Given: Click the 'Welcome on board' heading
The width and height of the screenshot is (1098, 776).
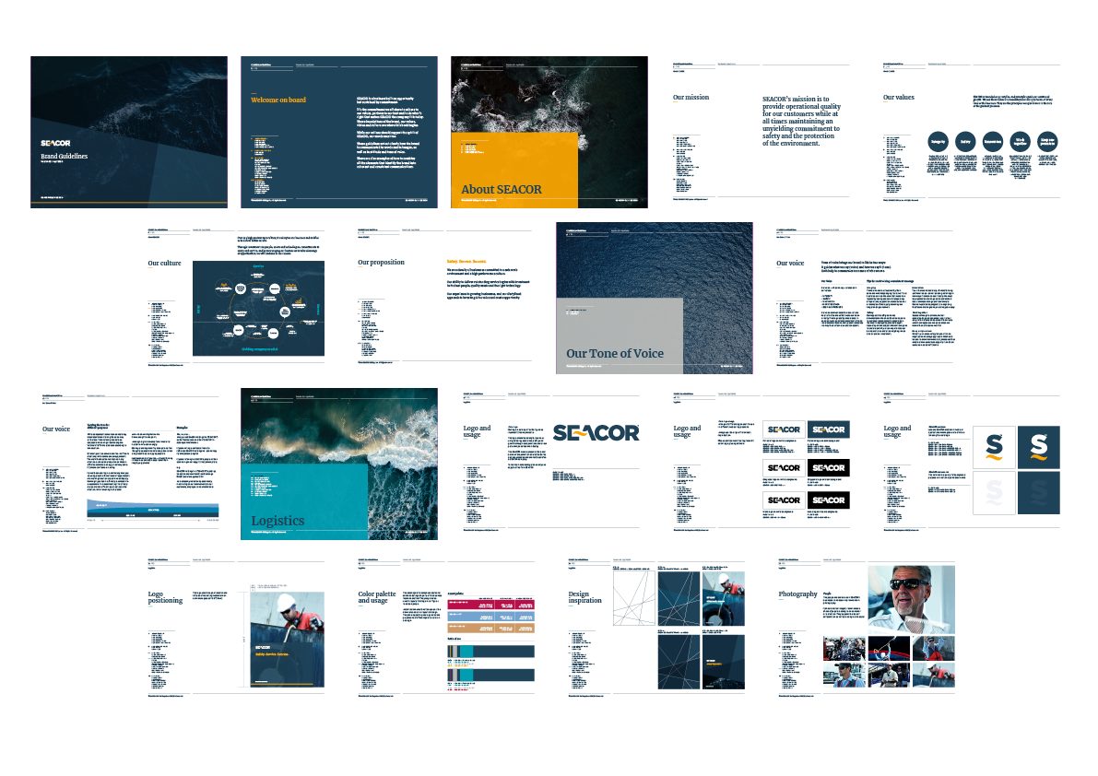Looking at the screenshot, I should [x=278, y=100].
